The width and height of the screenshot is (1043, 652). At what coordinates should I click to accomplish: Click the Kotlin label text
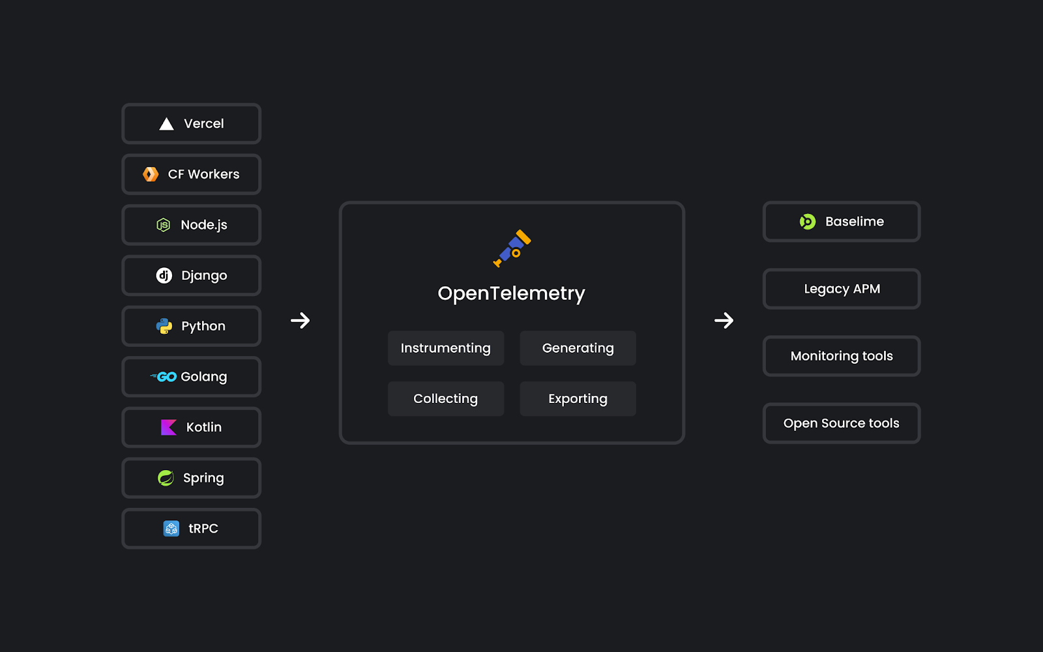point(204,427)
